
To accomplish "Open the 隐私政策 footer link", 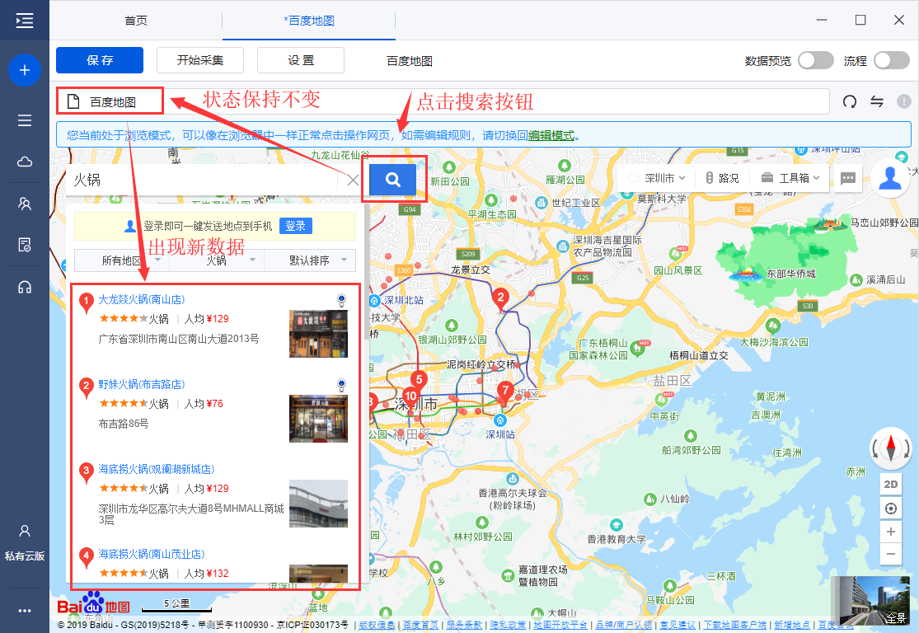I will pyautogui.click(x=508, y=626).
